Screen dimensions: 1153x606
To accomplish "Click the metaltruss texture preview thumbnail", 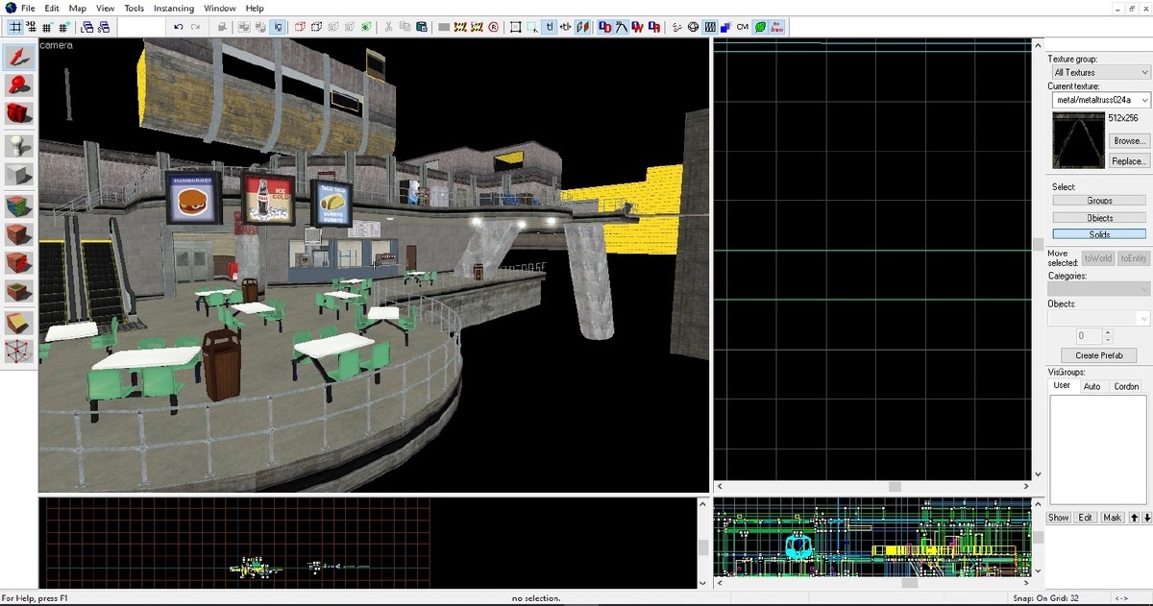I will tap(1077, 140).
